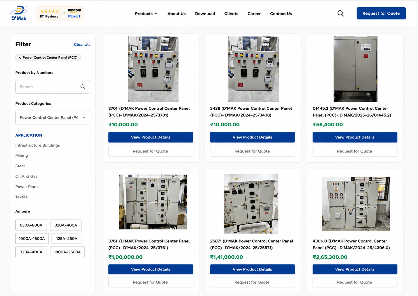Clear all filters
Image resolution: width=418 pixels, height=296 pixels.
(82, 44)
